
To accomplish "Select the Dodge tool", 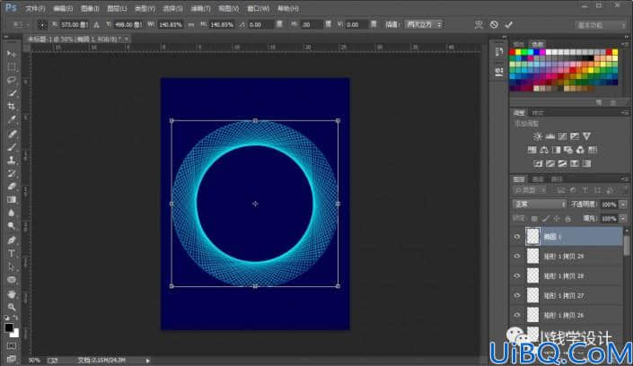I will click(x=12, y=226).
